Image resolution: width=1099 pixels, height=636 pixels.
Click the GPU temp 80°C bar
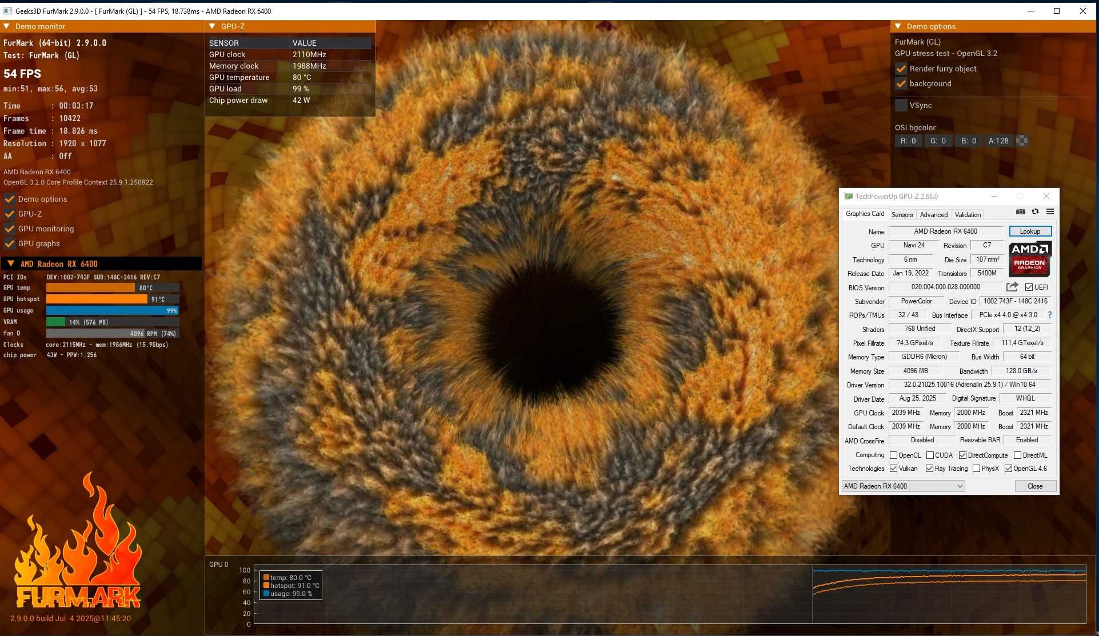[113, 288]
